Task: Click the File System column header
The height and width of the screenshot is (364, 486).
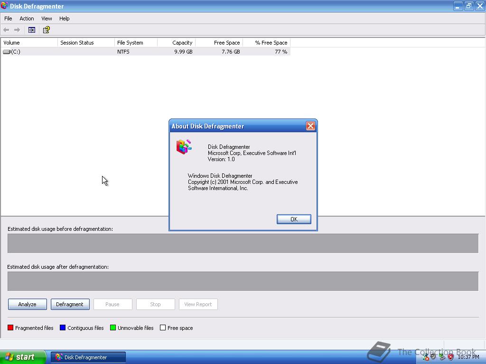Action: [136, 43]
